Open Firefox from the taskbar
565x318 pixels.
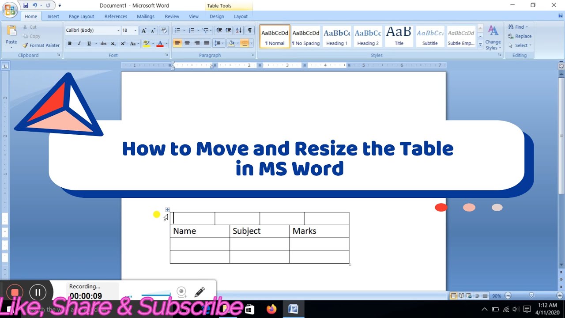coord(271,309)
